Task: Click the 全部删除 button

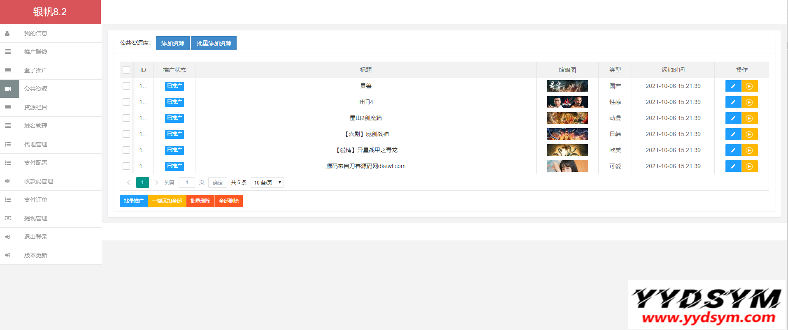Action: pos(229,201)
